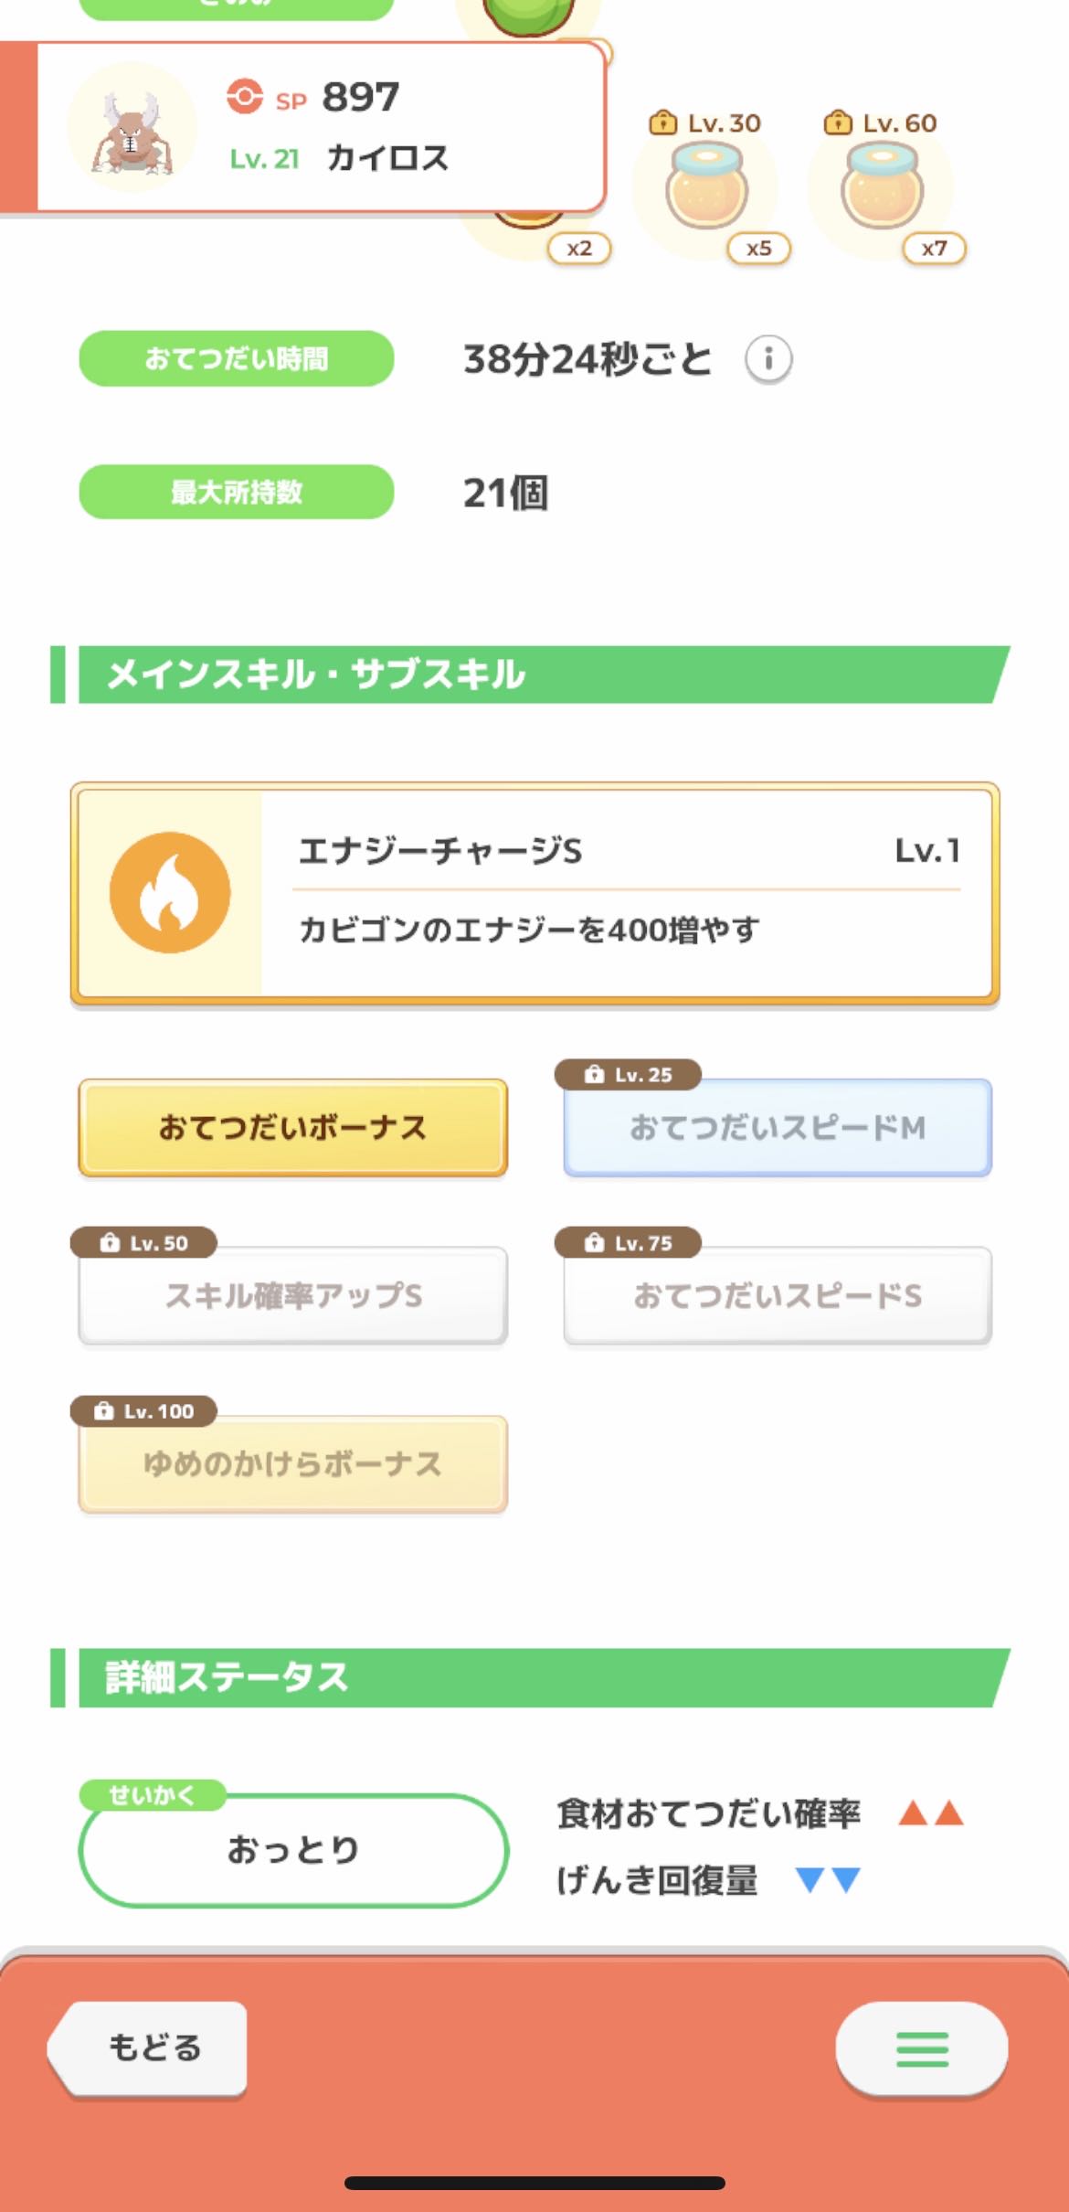Tap the locked Lv. 60 honey jar ingredient
The height and width of the screenshot is (2212, 1069).
tap(882, 189)
